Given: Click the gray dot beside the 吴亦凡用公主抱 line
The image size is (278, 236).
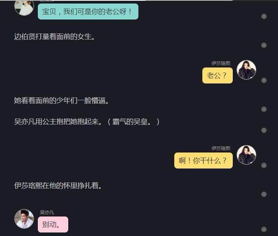Looking at the screenshot, I should [264, 130].
